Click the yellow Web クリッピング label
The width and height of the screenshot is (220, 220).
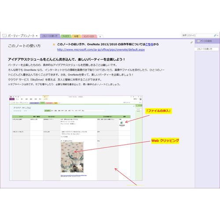click(x=165, y=141)
